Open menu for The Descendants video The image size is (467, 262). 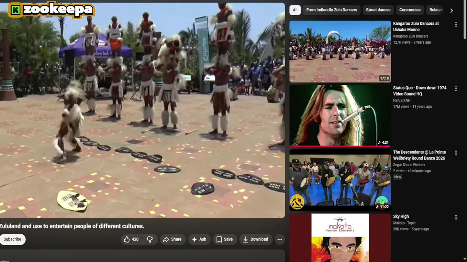pos(456,153)
